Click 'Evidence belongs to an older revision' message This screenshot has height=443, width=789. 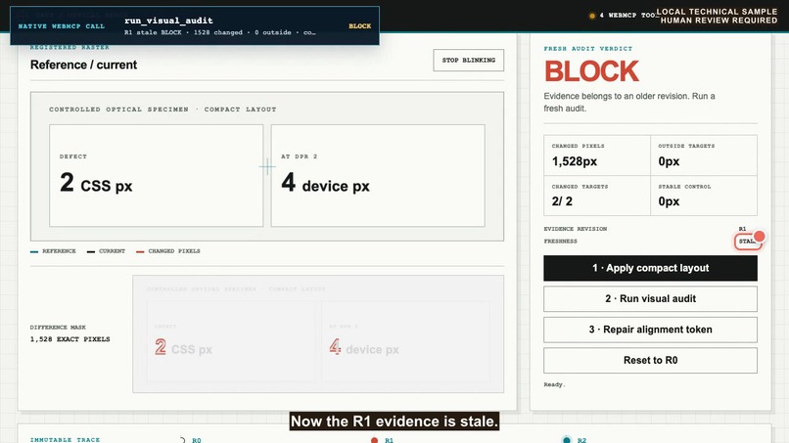(x=629, y=102)
